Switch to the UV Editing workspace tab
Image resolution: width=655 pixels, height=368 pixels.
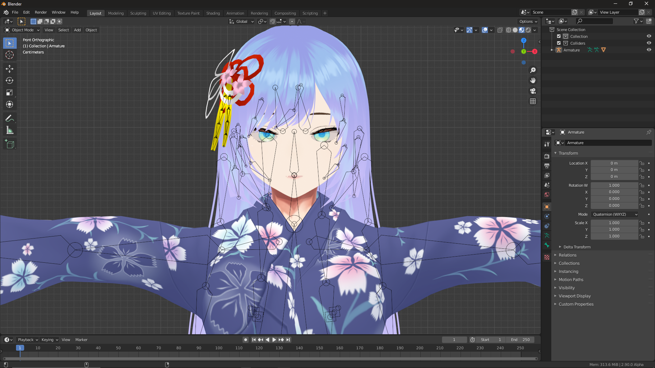[162, 13]
